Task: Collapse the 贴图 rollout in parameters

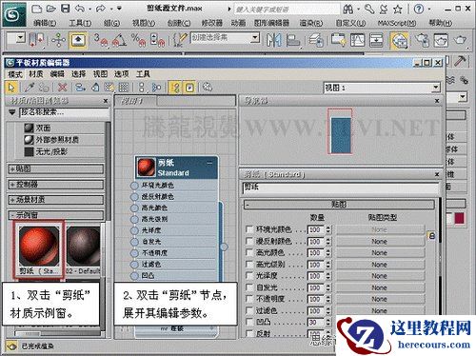Action: [x=339, y=205]
